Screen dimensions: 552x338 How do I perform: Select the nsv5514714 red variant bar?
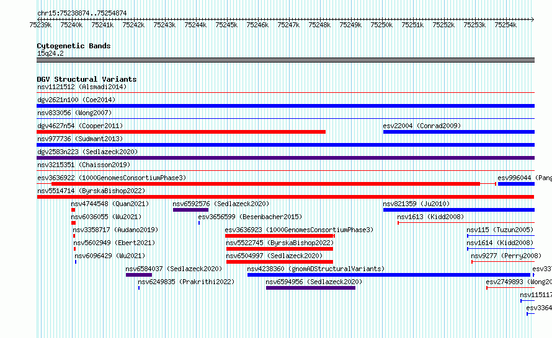coord(285,197)
